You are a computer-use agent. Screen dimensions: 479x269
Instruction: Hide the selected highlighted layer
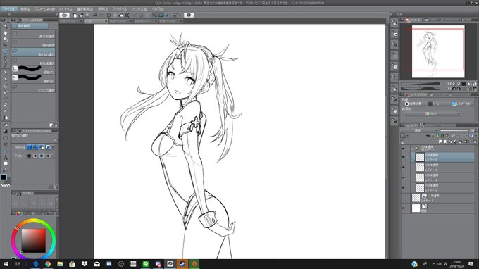[x=403, y=157]
